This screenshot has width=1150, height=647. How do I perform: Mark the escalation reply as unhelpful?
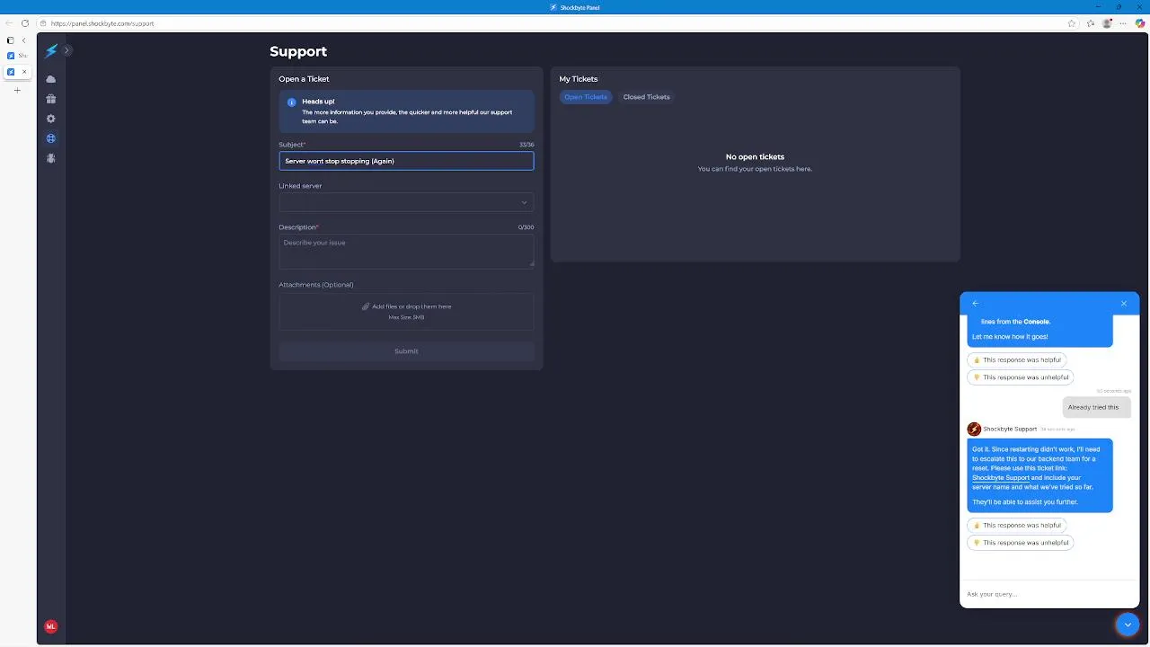[x=1021, y=543]
